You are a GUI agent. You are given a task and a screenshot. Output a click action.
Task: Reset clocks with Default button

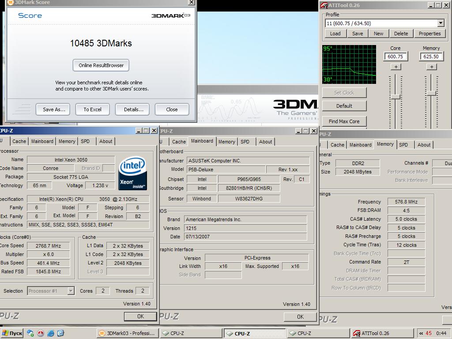[x=344, y=106]
